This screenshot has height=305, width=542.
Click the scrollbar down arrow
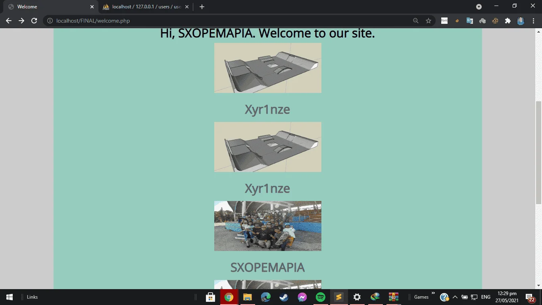point(538,286)
